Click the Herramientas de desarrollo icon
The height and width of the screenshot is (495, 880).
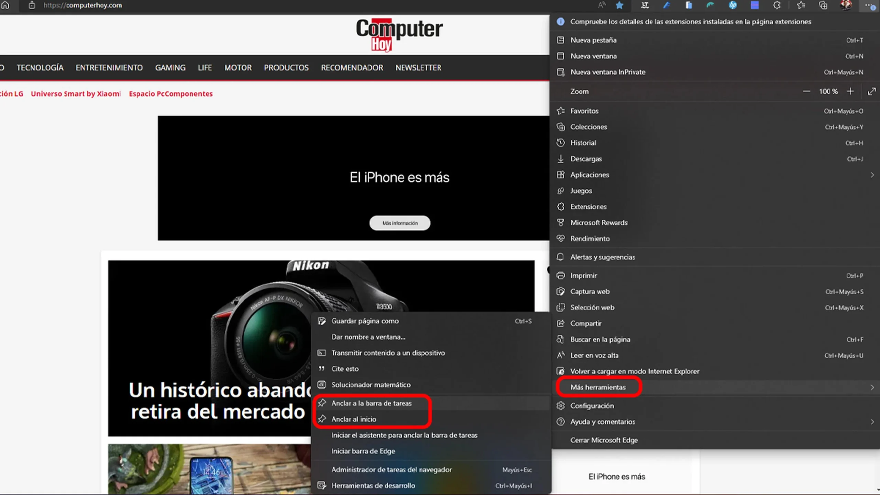point(322,485)
